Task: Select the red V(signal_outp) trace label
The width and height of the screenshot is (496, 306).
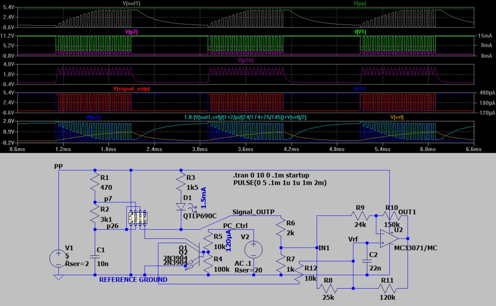Action: click(x=131, y=89)
